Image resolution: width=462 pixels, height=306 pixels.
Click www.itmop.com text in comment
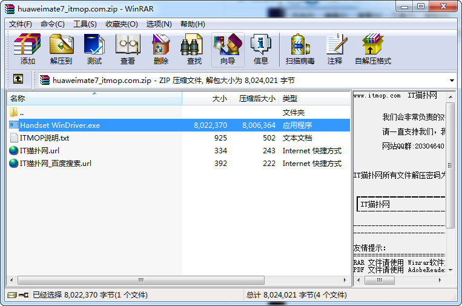click(377, 96)
